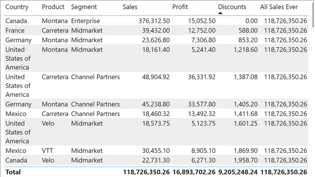315x177 pixels.
Task: Click the discount value 1,601.25
Action: [246, 123]
